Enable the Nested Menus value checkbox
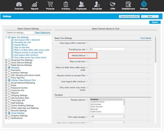Screen dimensions: 164x131 point(91,55)
